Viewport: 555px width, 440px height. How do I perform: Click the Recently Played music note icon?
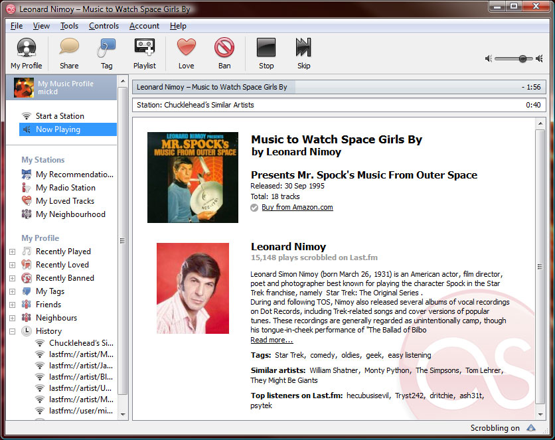27,251
